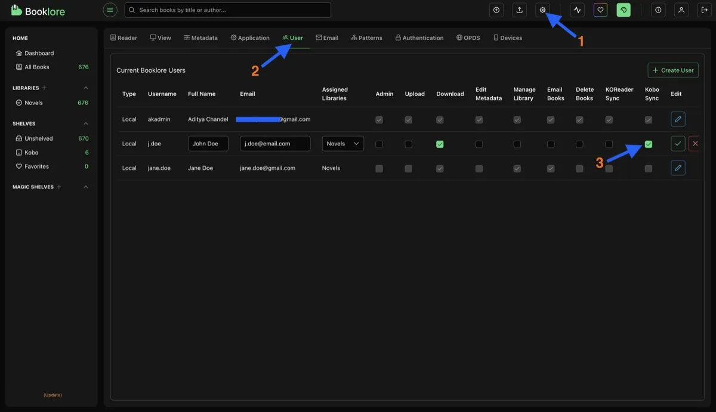Uncheck Kobo Sync for j.doe
The width and height of the screenshot is (716, 412).
click(x=649, y=144)
